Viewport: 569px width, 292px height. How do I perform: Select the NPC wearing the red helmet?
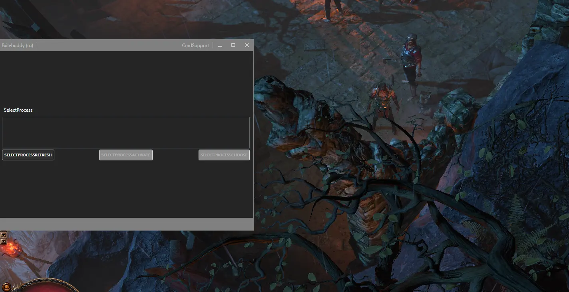pyautogui.click(x=411, y=60)
